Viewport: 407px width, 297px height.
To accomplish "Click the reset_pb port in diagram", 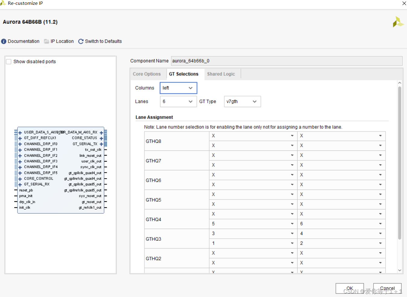I will (26, 190).
